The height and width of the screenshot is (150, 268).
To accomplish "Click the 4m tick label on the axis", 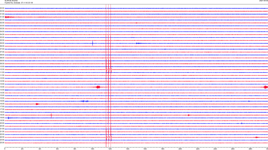I will [x=40, y=149].
